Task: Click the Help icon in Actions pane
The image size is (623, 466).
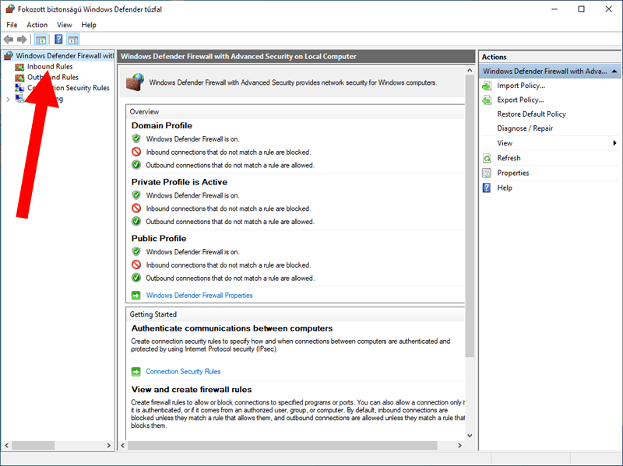Action: click(x=487, y=187)
